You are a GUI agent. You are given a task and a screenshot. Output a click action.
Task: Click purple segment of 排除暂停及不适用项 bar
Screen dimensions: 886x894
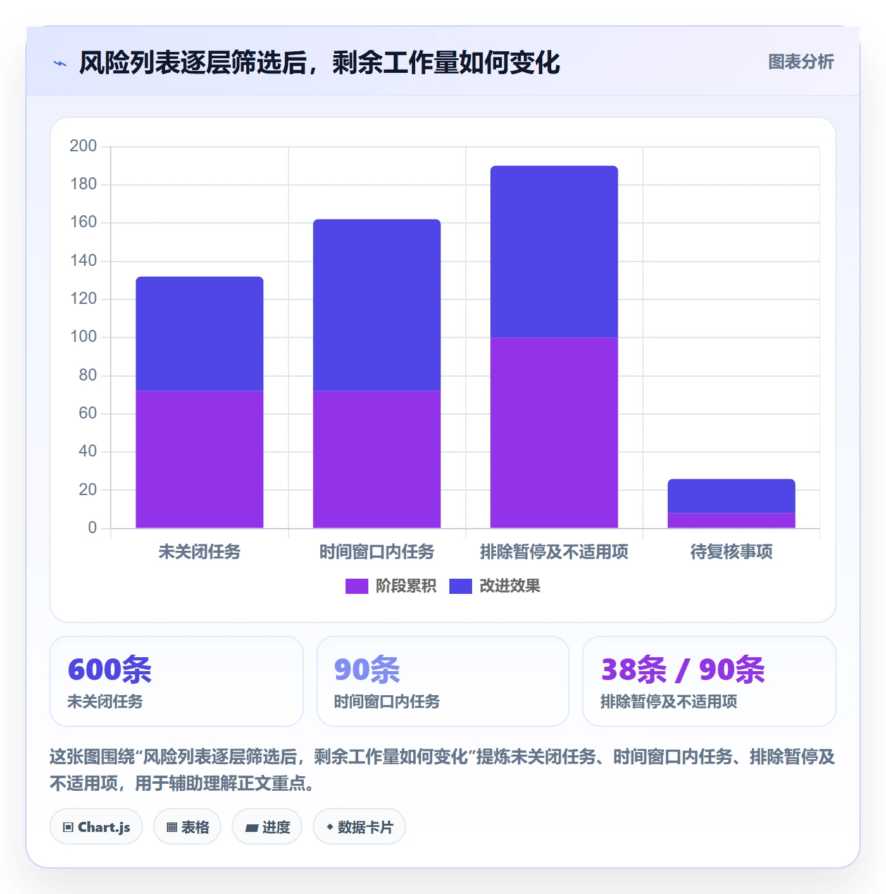554,433
